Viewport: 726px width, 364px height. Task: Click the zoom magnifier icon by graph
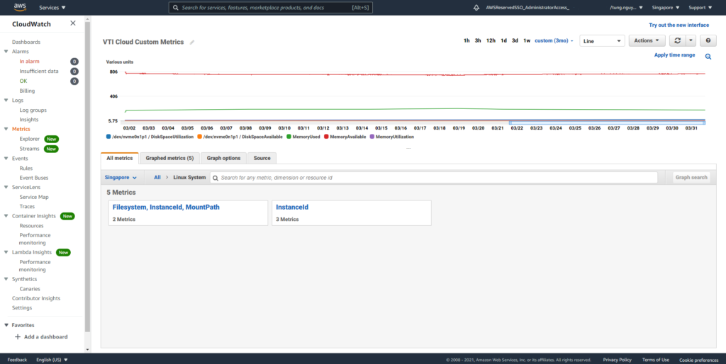(x=708, y=57)
